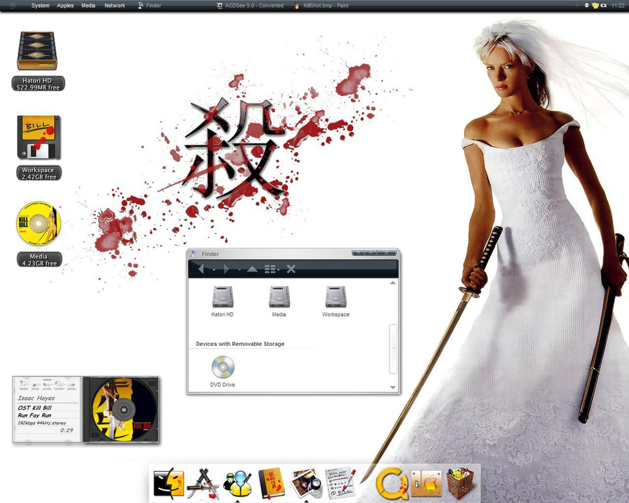Viewport: 629px width, 503px height.
Task: Click the 'Devices with Removable Storage' group header
Action: point(240,344)
